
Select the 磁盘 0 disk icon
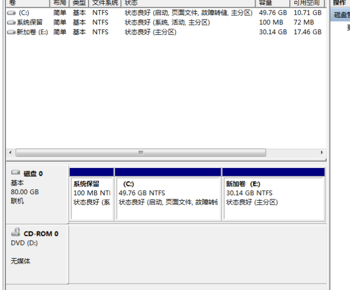tap(15, 173)
